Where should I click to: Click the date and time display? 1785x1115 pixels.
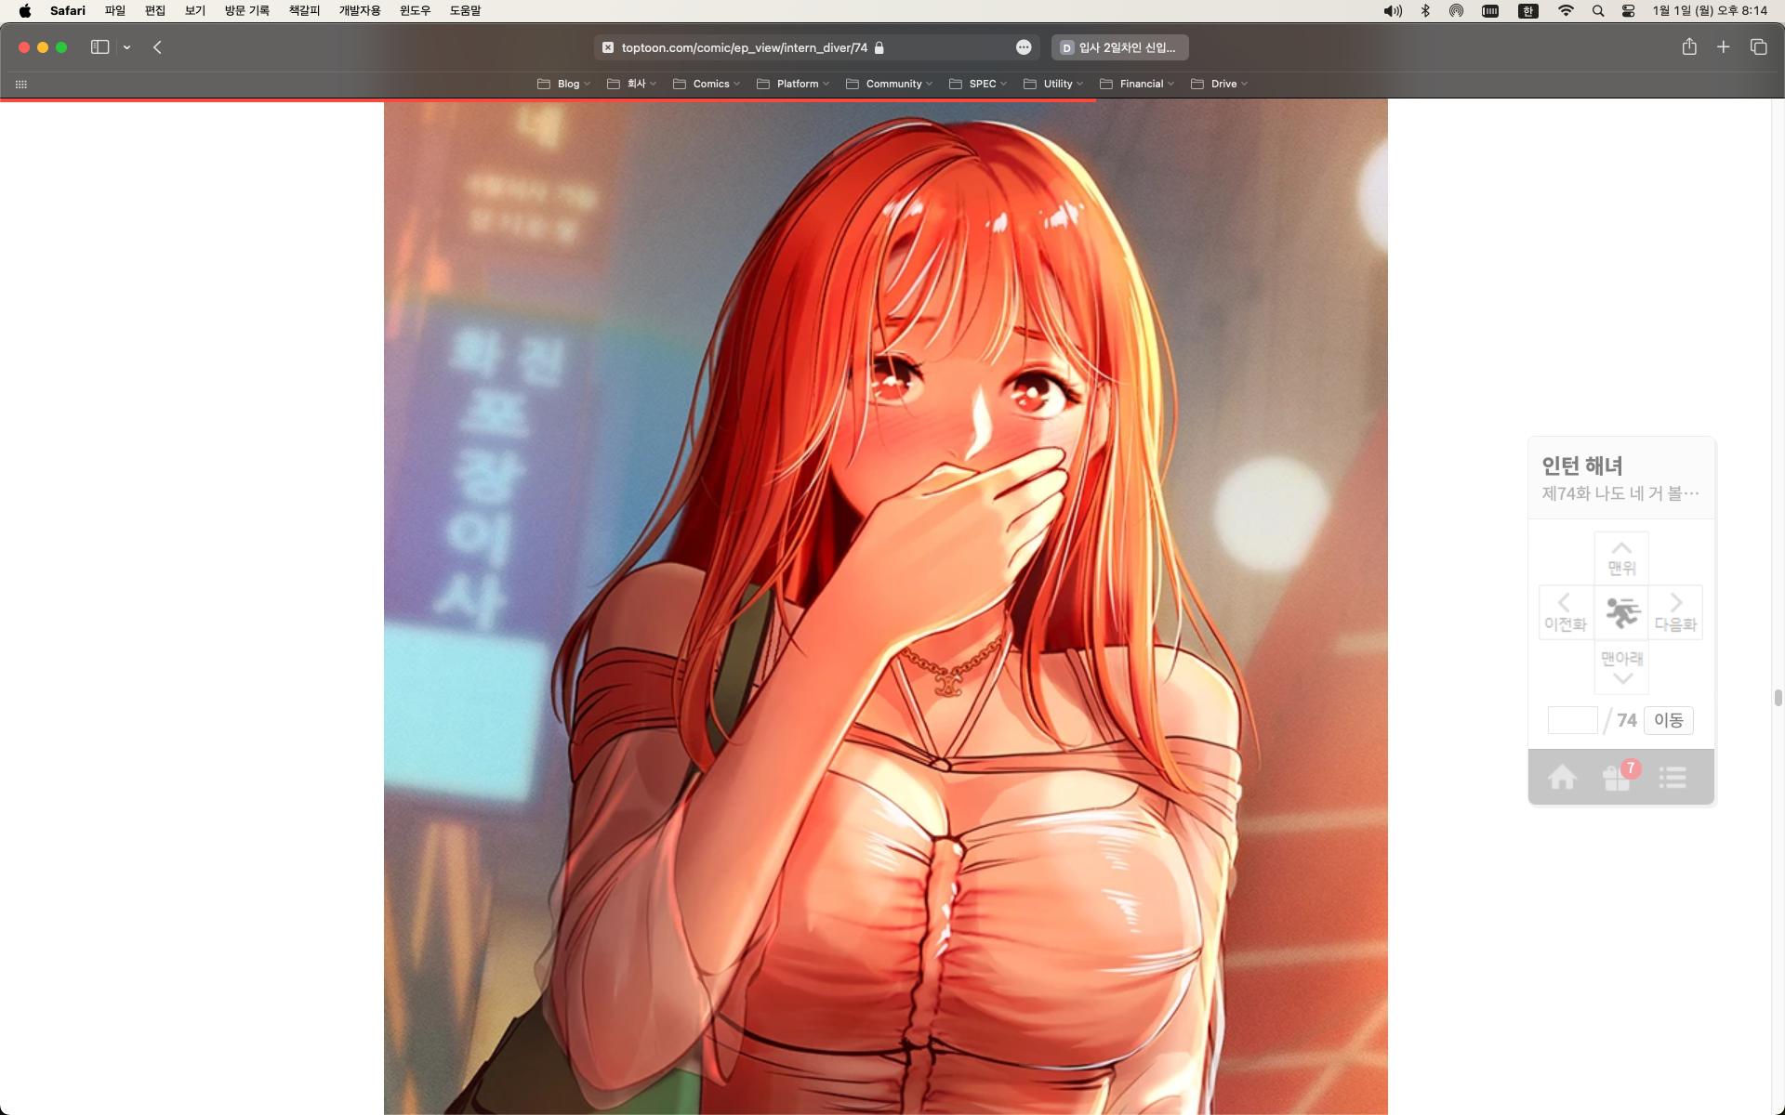coord(1710,11)
